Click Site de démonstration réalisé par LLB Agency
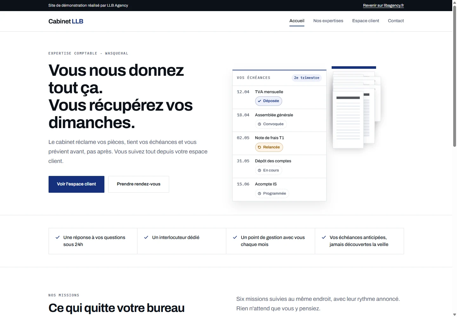 (x=88, y=5)
